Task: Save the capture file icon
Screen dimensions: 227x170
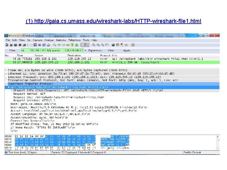Action: click(x=35, y=45)
